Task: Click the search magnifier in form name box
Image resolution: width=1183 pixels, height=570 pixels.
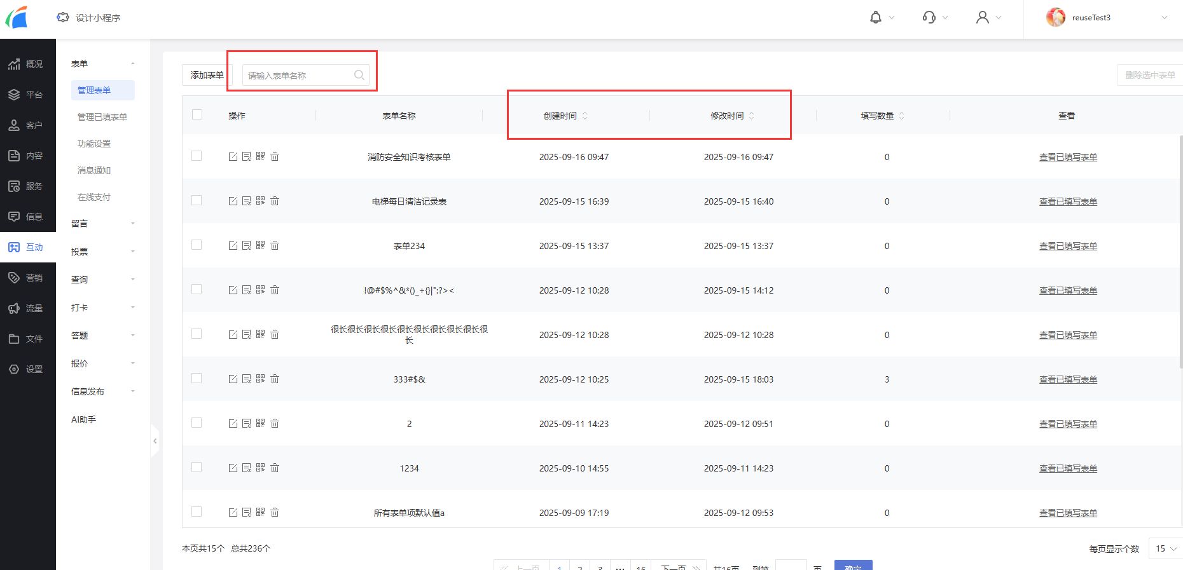Action: point(359,75)
